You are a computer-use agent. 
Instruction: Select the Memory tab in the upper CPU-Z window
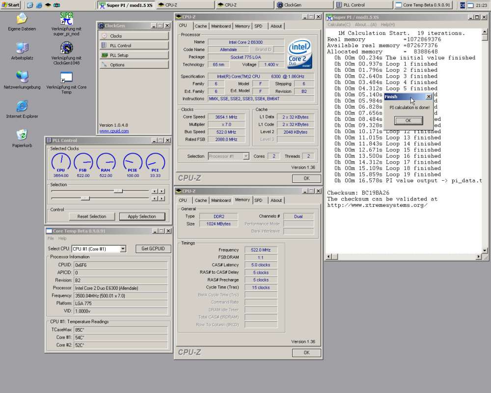(x=243, y=26)
